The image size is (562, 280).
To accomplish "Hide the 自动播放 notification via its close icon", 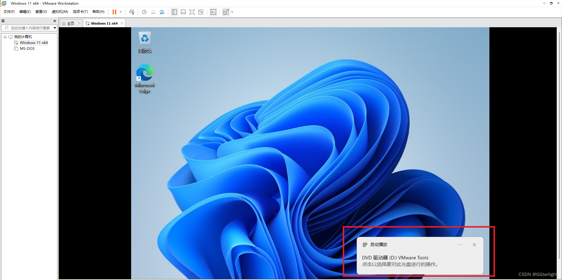I will [474, 245].
